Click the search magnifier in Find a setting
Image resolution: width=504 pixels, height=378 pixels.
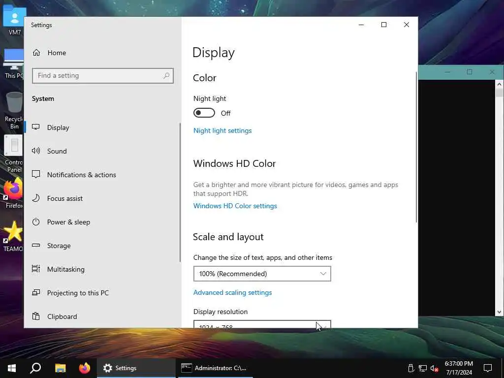coord(166,75)
